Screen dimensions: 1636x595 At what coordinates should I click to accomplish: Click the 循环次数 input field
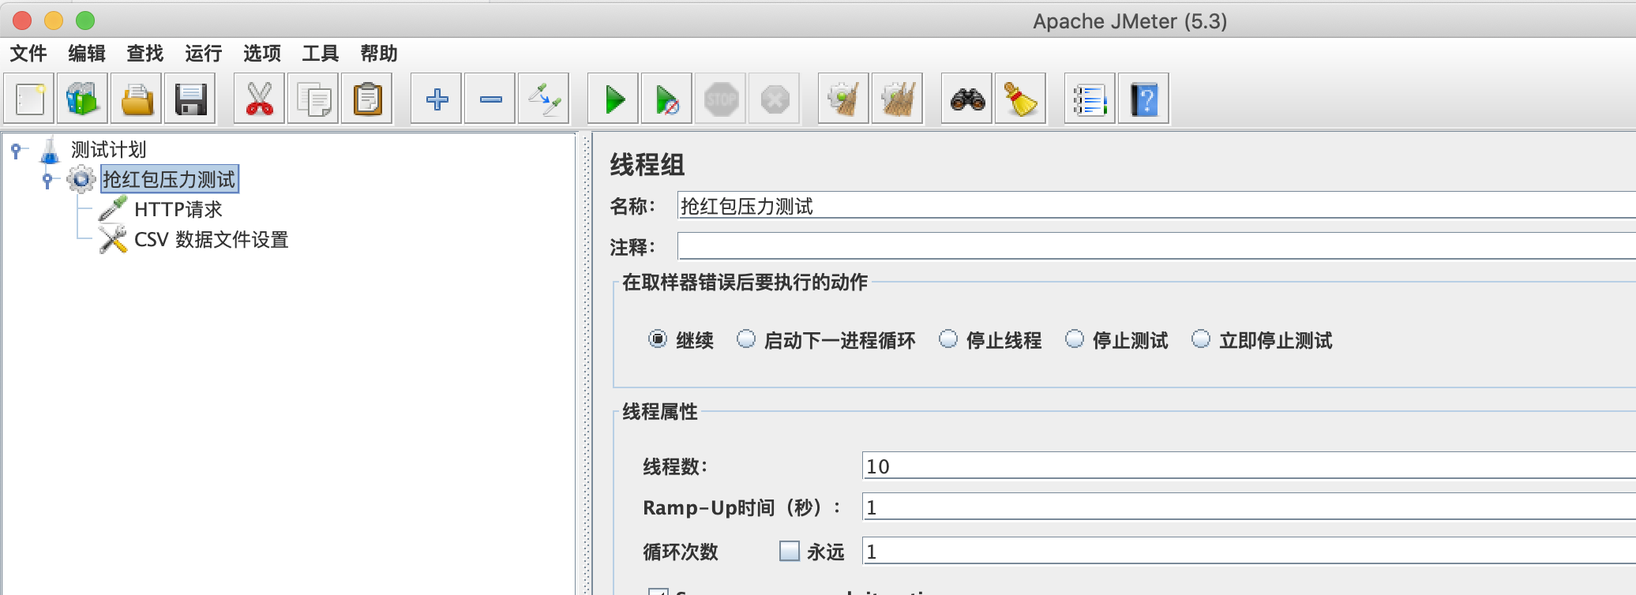click(x=1249, y=551)
